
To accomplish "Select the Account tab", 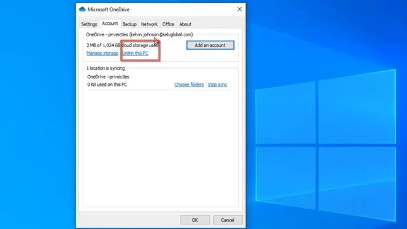I will pyautogui.click(x=110, y=24).
